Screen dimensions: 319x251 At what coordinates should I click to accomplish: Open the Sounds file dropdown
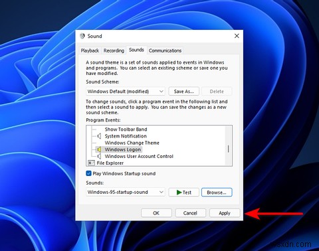(x=126, y=192)
